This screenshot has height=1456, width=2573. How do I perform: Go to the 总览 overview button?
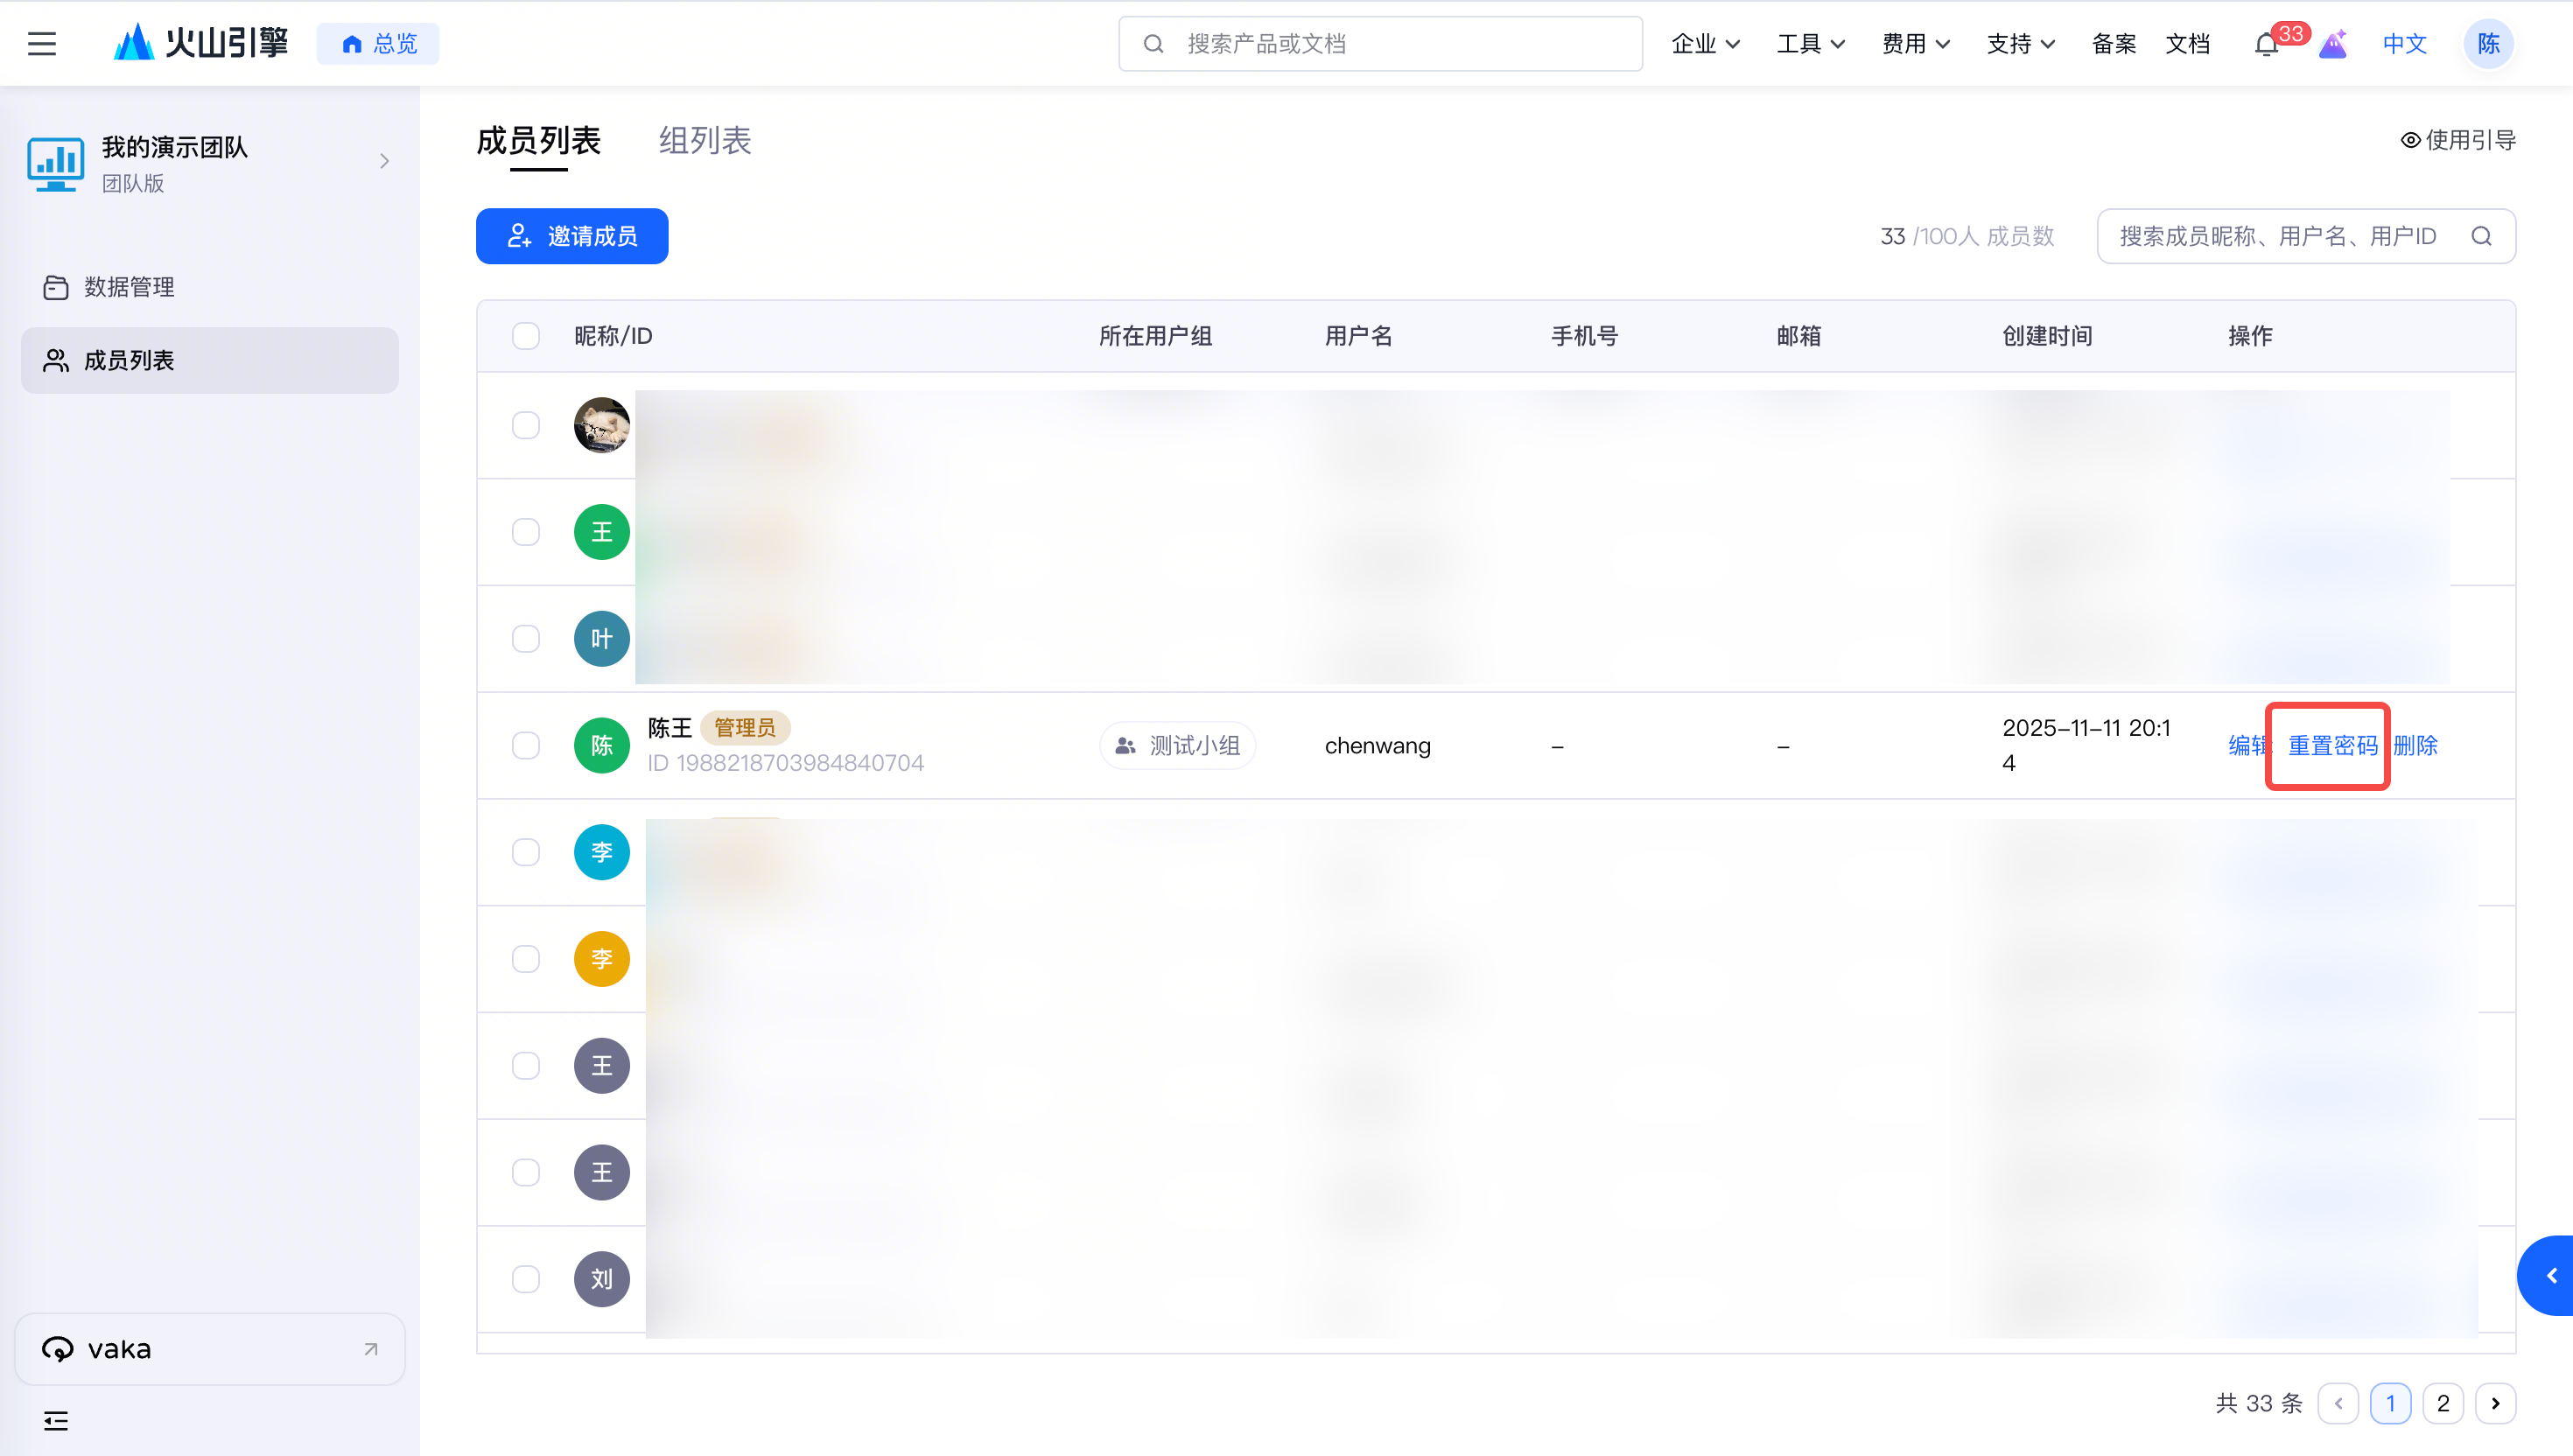[378, 44]
